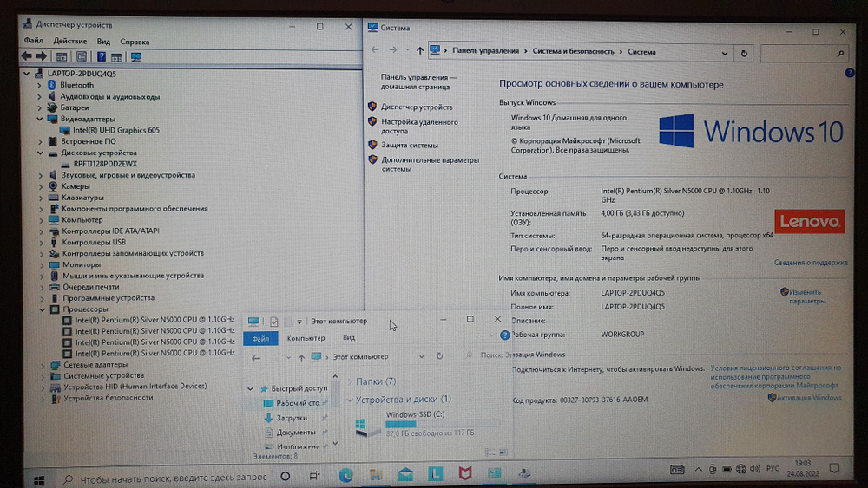
Task: Open the Действие menu in Device Manager
Action: 69,42
